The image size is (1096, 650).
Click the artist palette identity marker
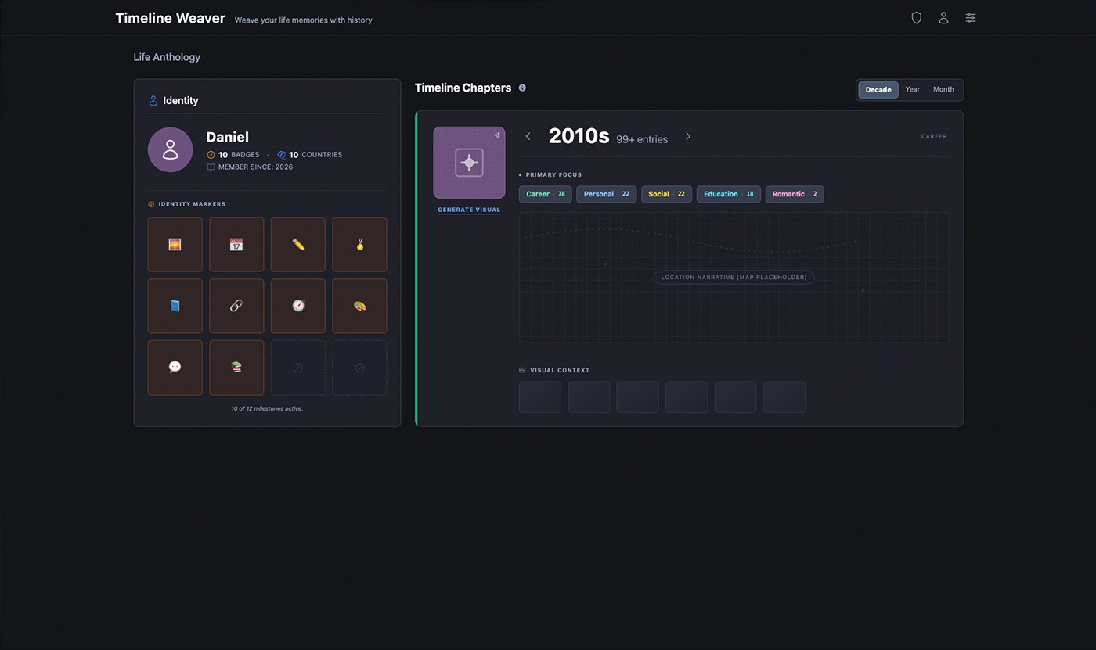click(x=359, y=306)
